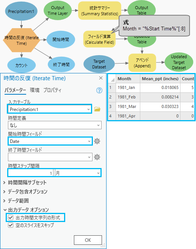Expand the 時間間隔サブセット section
This screenshot has width=196, height=249.
25,182
